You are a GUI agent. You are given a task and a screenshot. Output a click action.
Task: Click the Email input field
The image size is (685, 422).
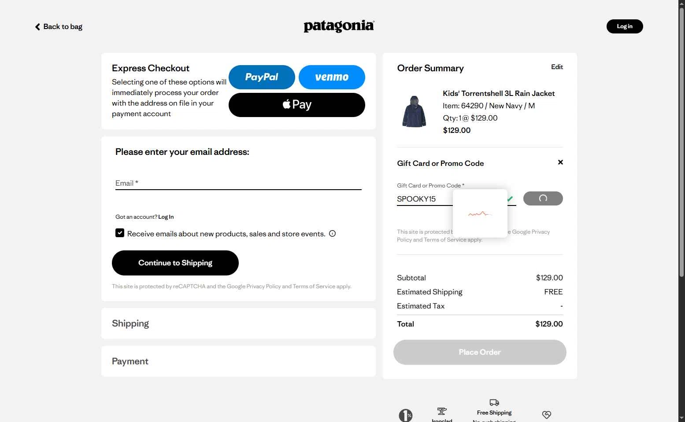[238, 183]
